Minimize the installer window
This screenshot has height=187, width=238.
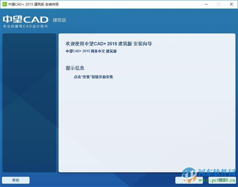206,4
